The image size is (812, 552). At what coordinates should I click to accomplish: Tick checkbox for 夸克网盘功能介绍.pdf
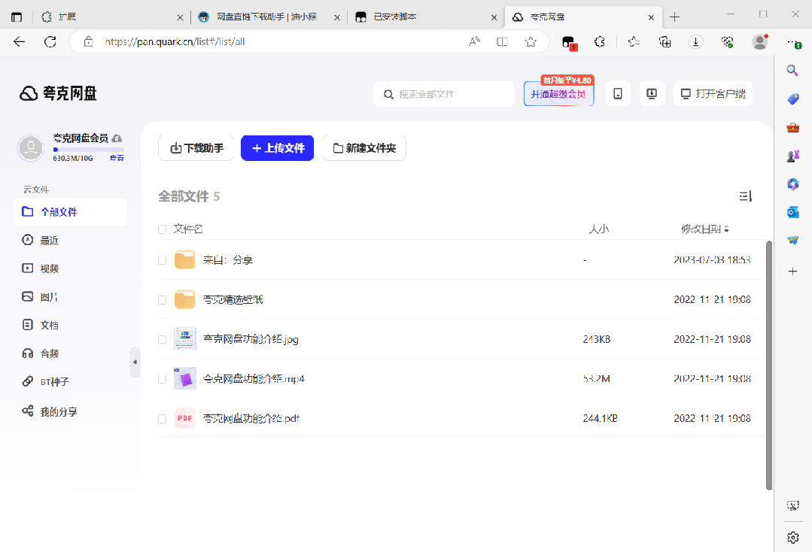(162, 419)
